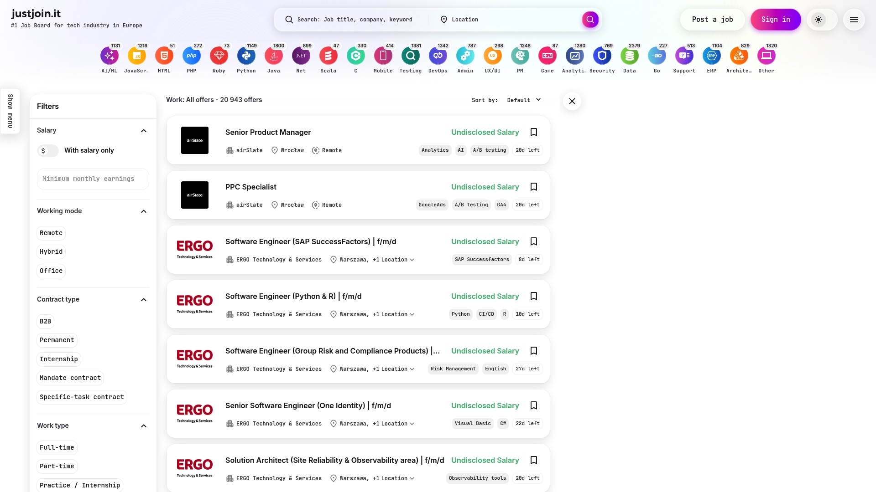The width and height of the screenshot is (876, 492).
Task: Toggle the light/dark theme switch
Action: click(x=822, y=20)
